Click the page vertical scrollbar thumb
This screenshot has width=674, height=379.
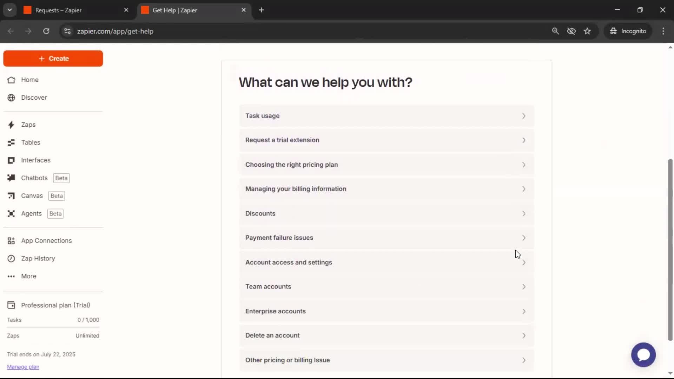point(670,250)
